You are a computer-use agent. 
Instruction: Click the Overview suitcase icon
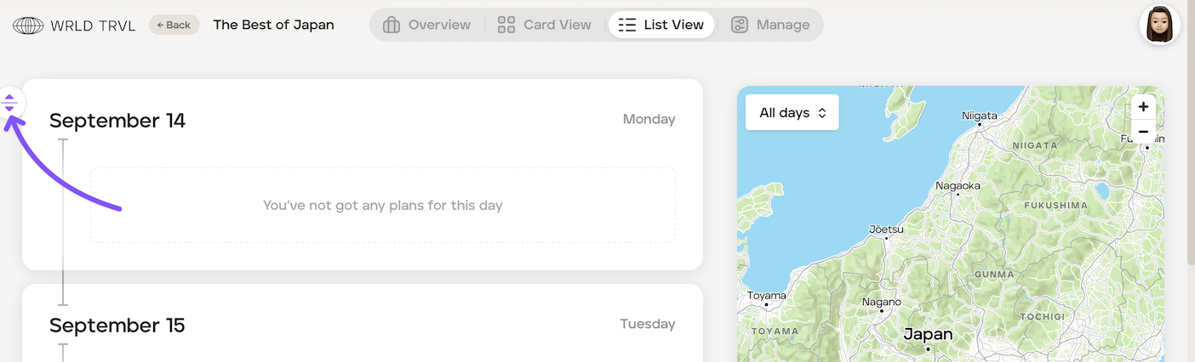pyautogui.click(x=392, y=25)
